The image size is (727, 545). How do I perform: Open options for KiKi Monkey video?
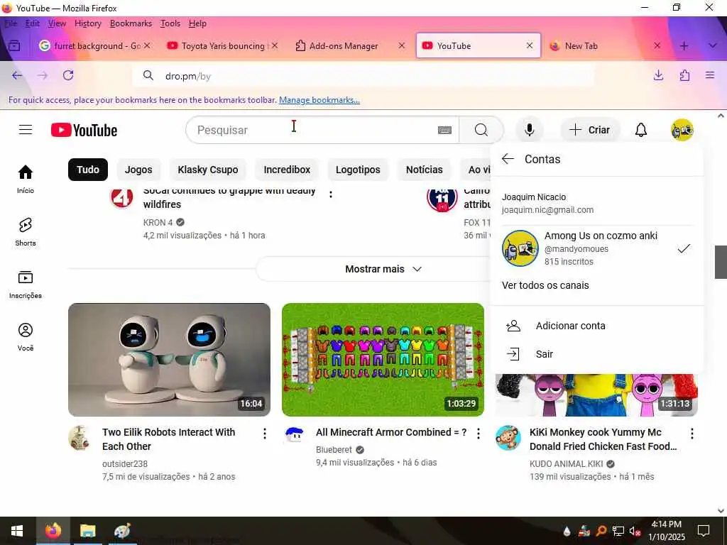coord(692,434)
